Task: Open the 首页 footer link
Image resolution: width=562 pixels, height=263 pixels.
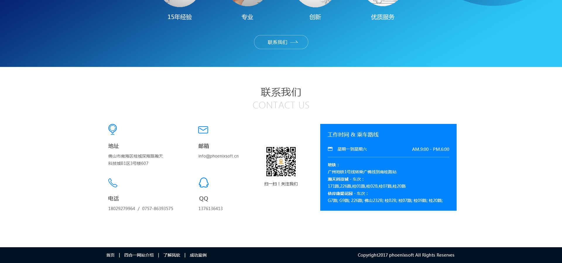Action: click(x=110, y=255)
